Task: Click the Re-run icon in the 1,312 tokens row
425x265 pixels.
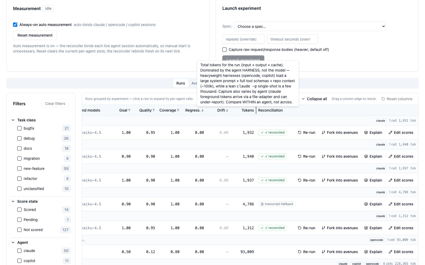Action: (x=300, y=228)
